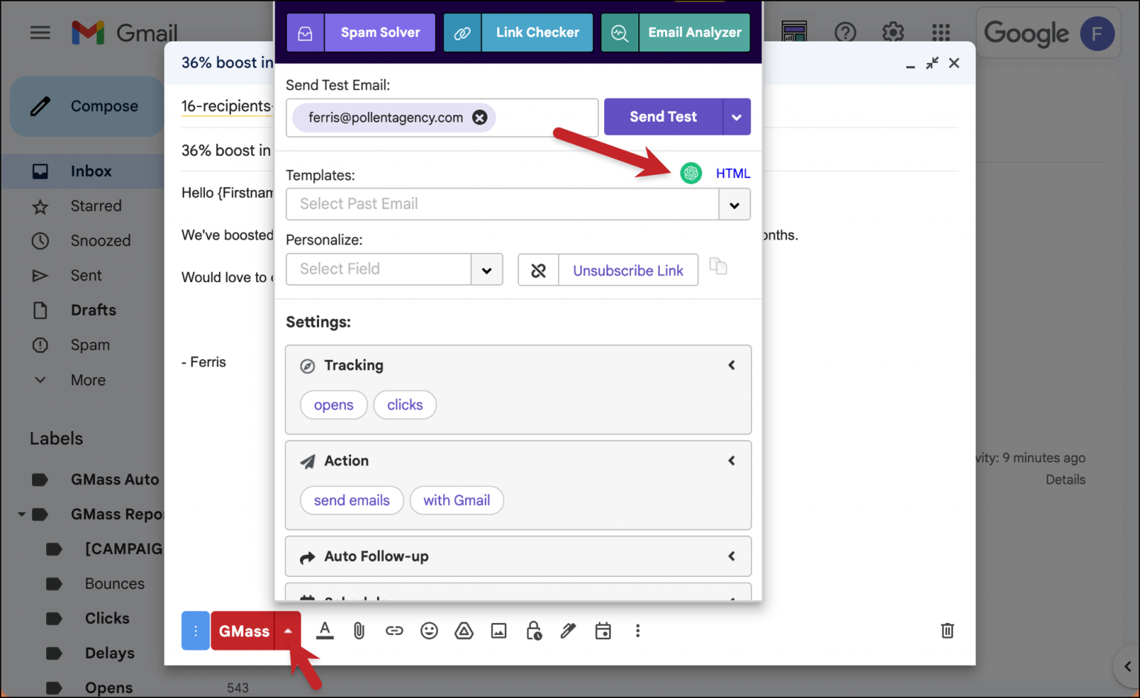Click the Send Test button
This screenshot has width=1140, height=698.
[662, 116]
